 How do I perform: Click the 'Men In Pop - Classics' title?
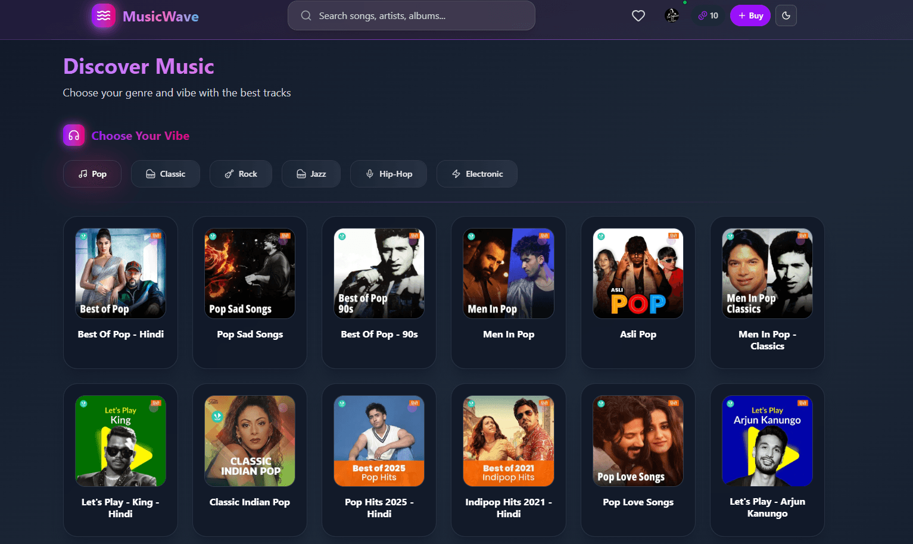coord(767,340)
